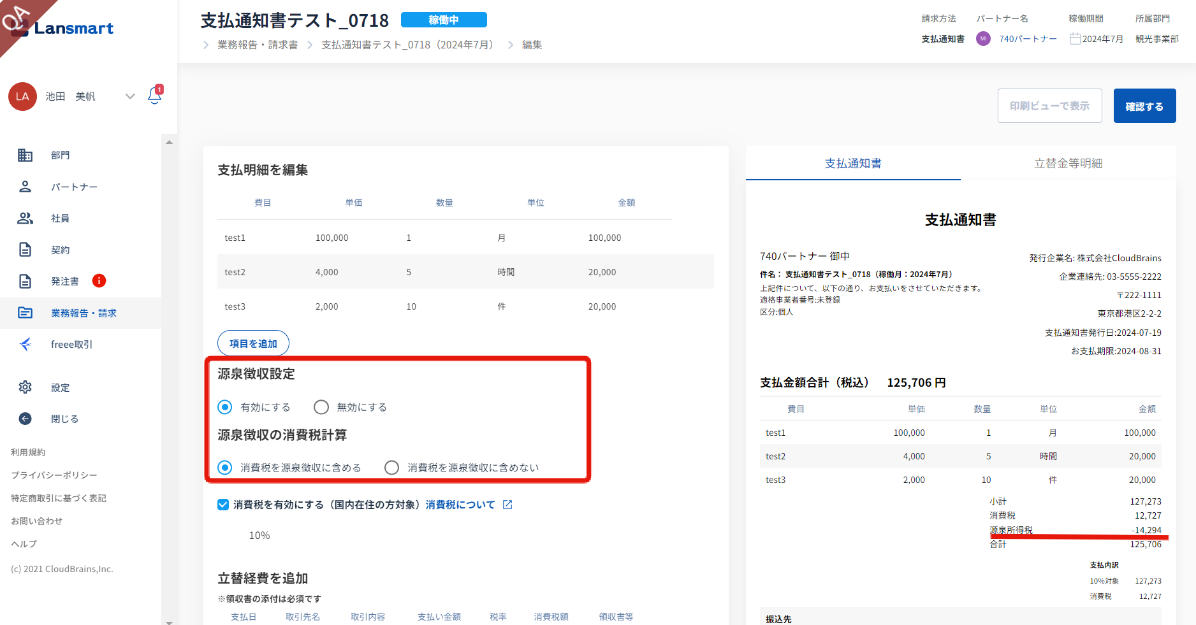The width and height of the screenshot is (1196, 625).
Task: Open the 社員 people icon
Action: tap(25, 218)
